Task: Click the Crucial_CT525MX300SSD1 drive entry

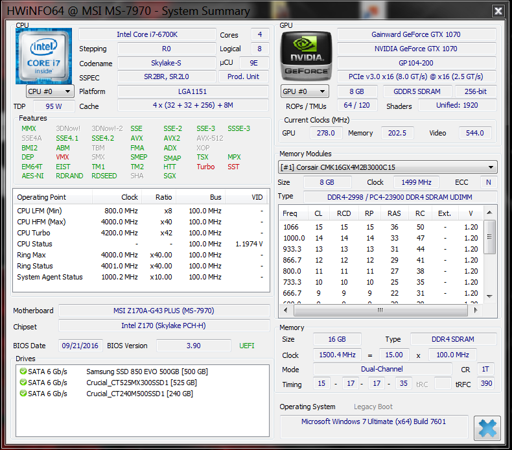Action: pyautogui.click(x=141, y=383)
